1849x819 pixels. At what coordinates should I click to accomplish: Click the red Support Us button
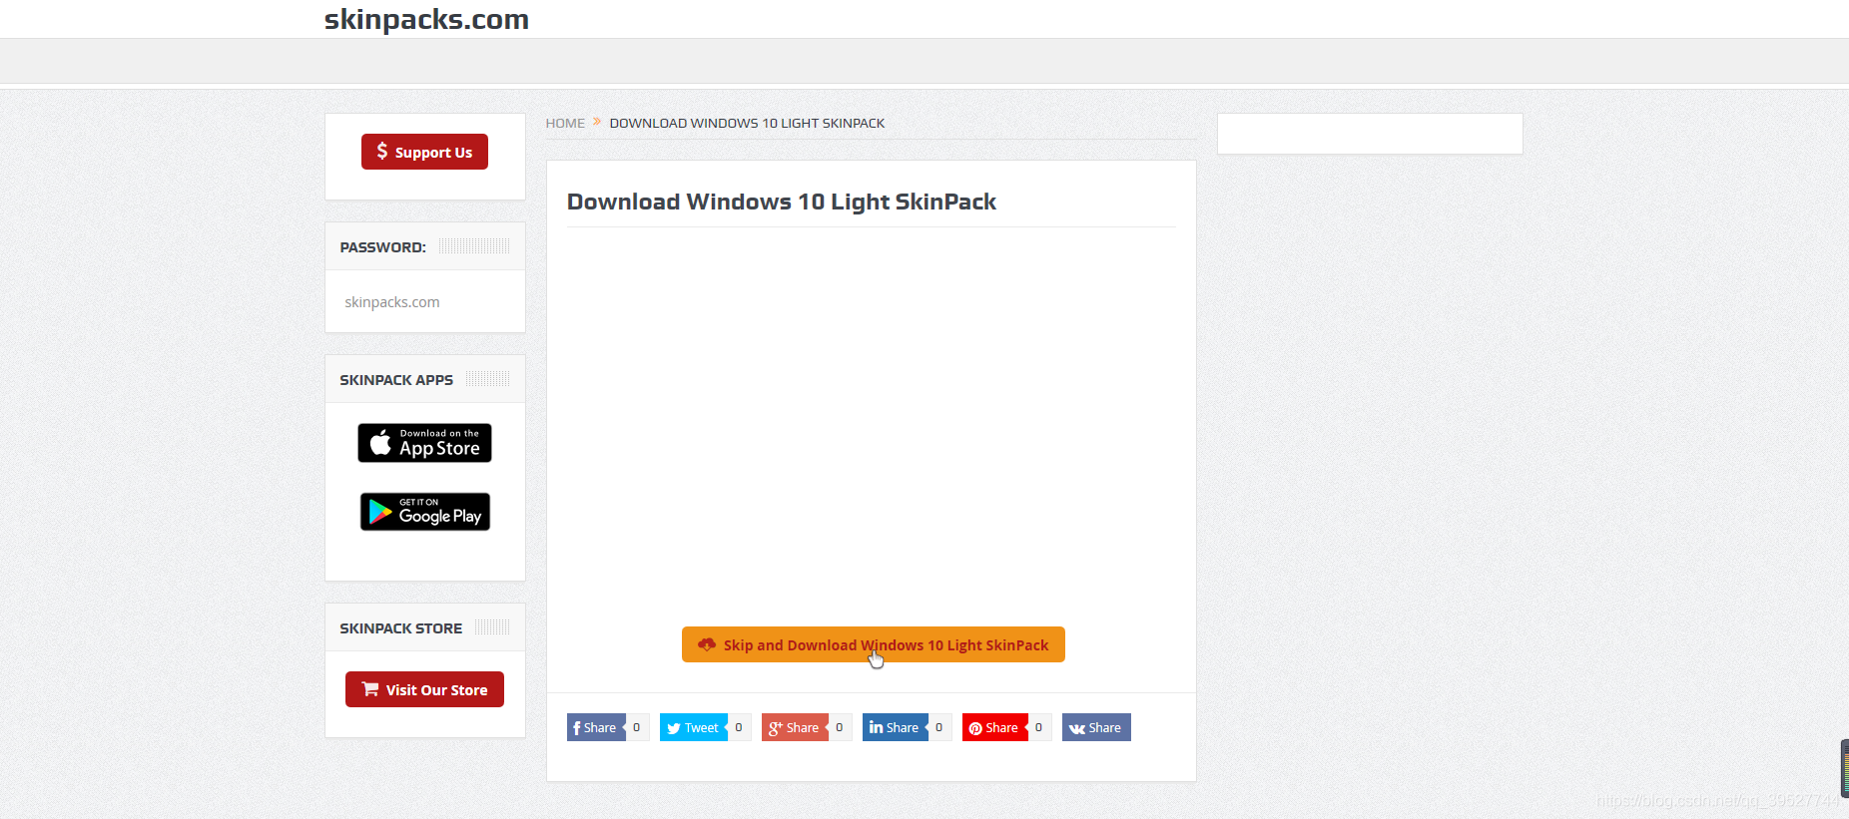tap(424, 152)
